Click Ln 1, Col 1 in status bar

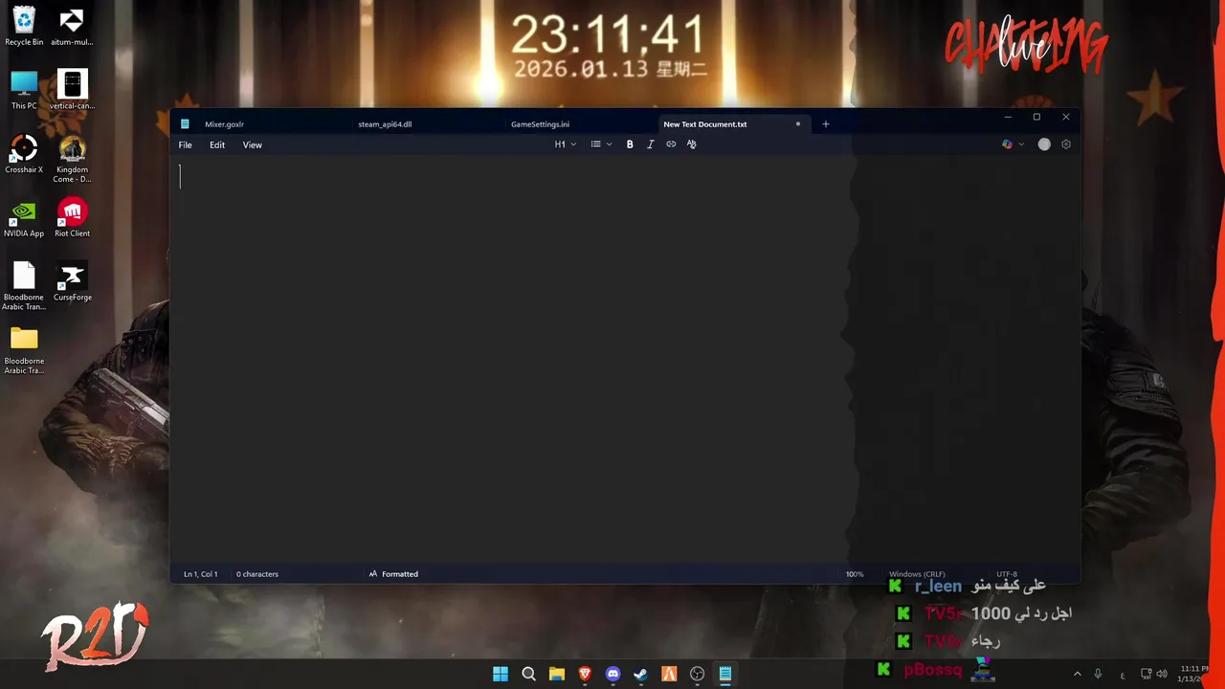pyautogui.click(x=200, y=574)
